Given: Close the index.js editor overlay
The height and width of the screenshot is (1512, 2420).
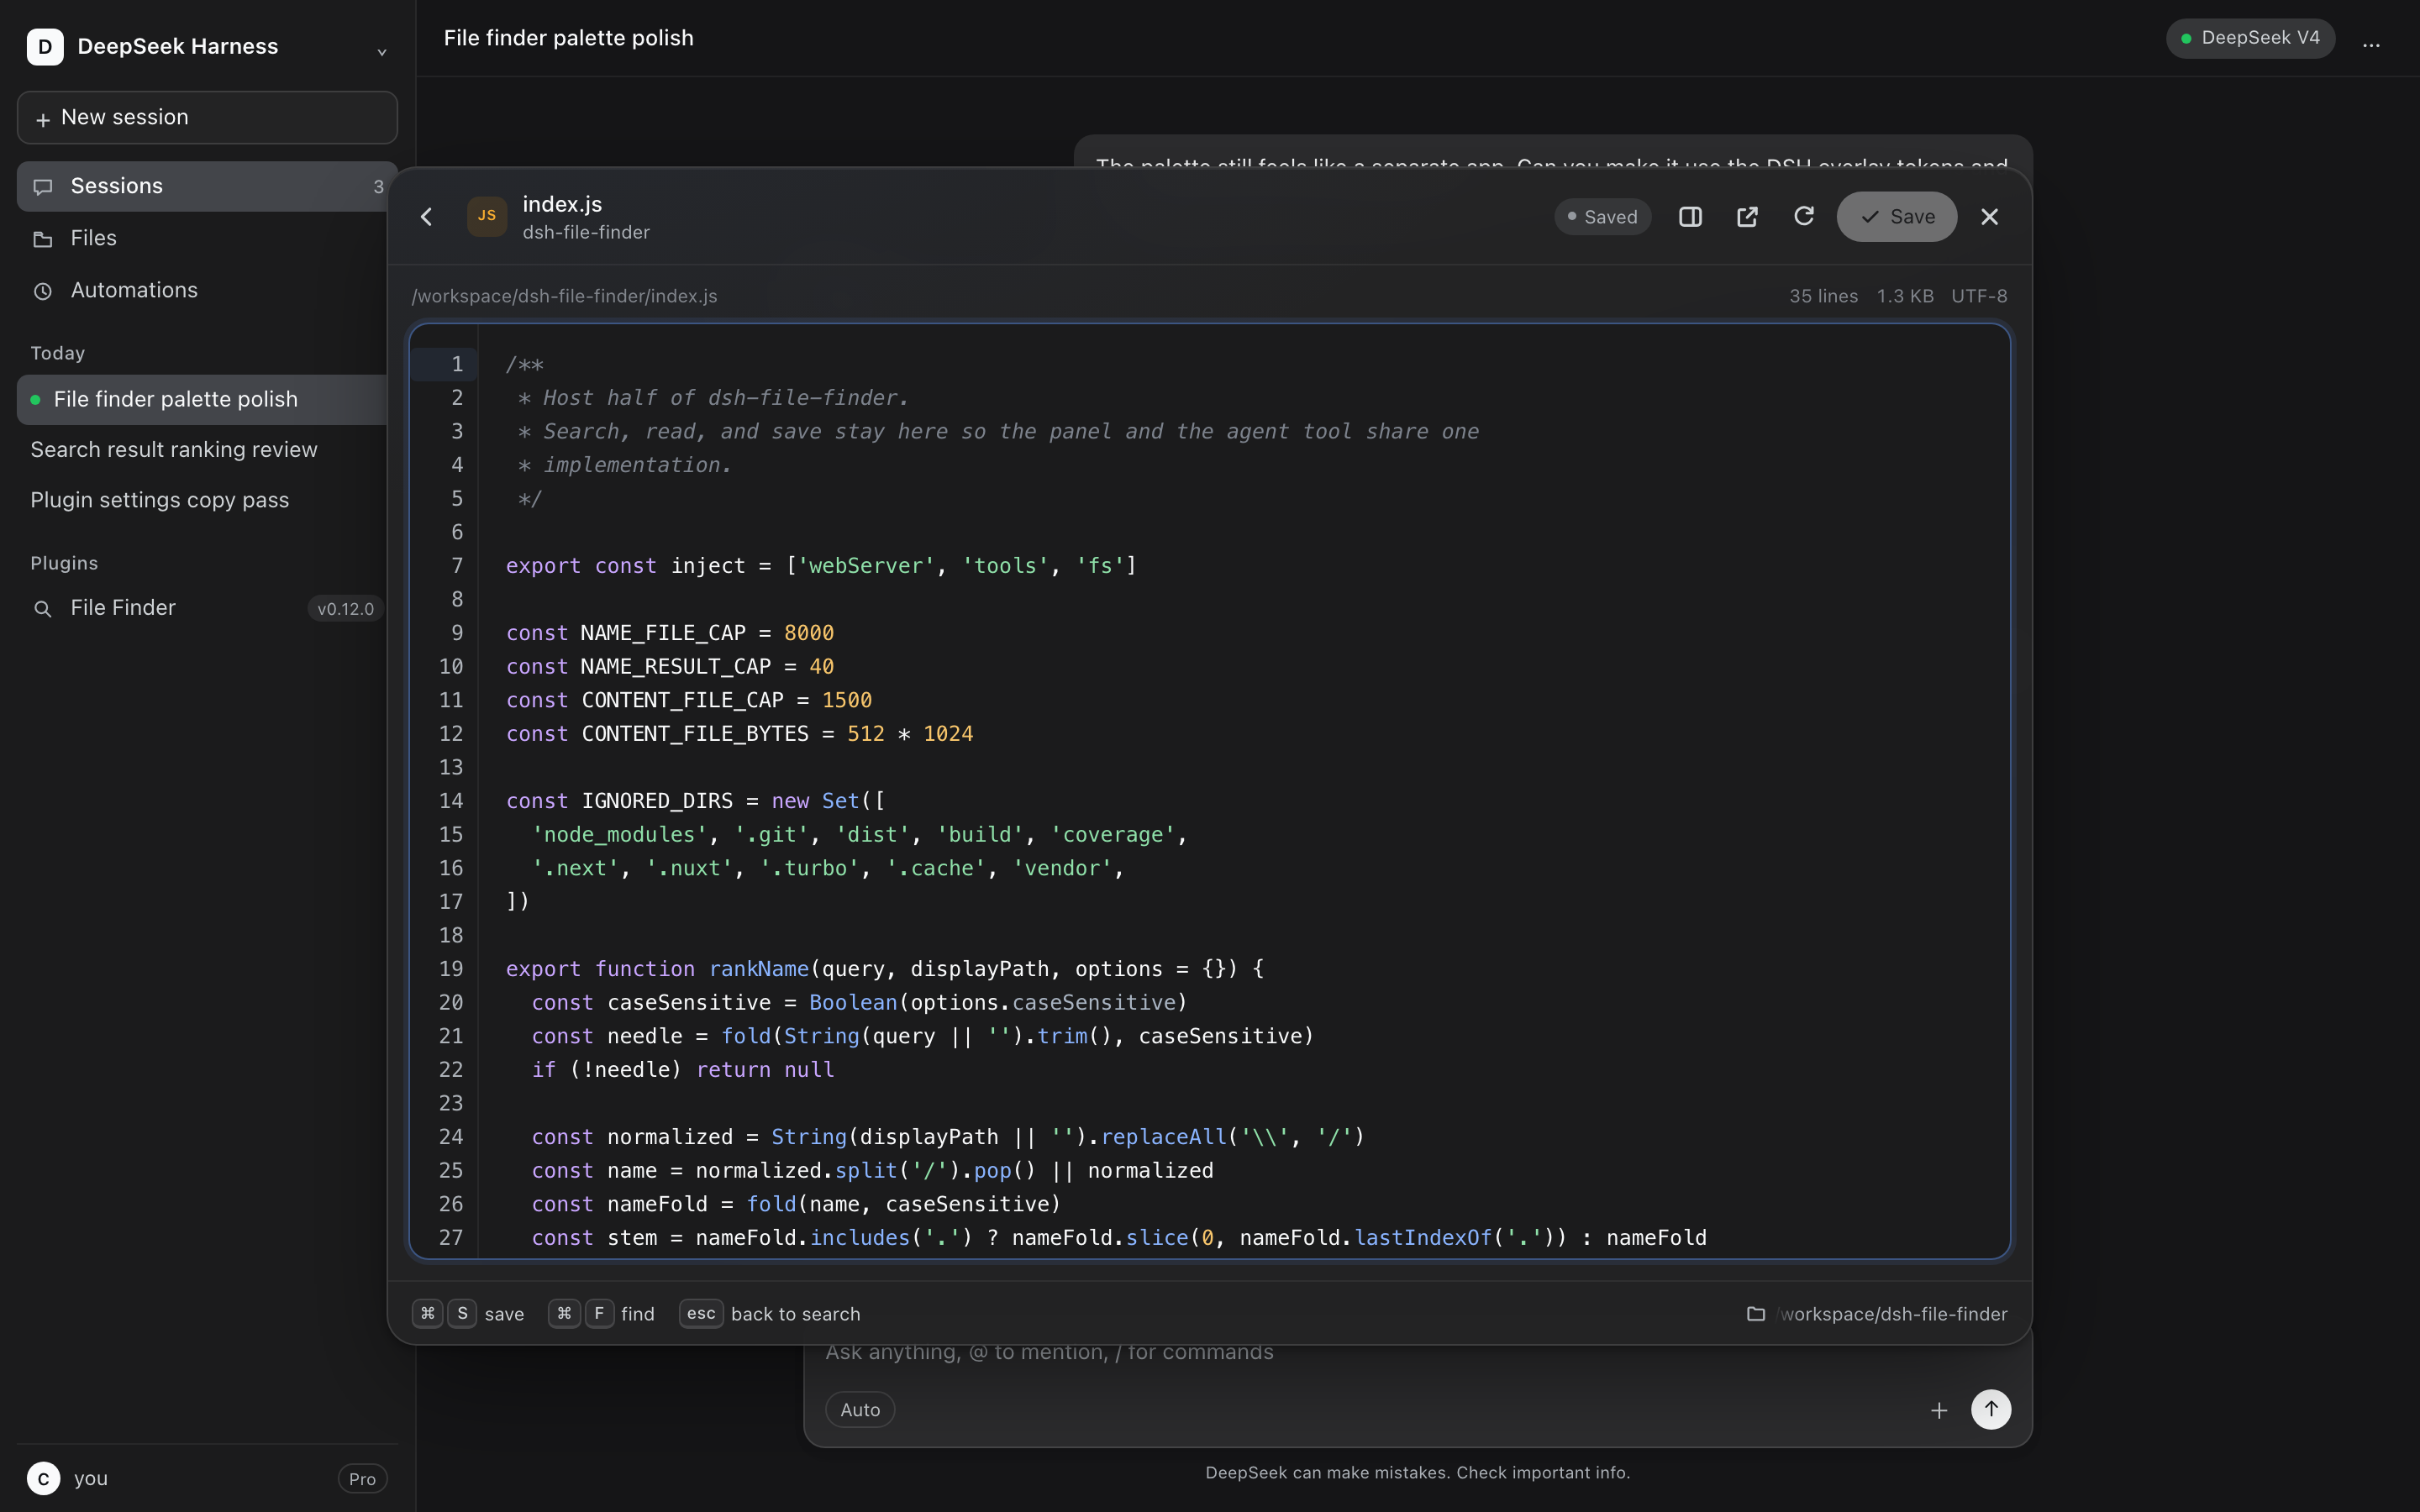Looking at the screenshot, I should click(1990, 217).
